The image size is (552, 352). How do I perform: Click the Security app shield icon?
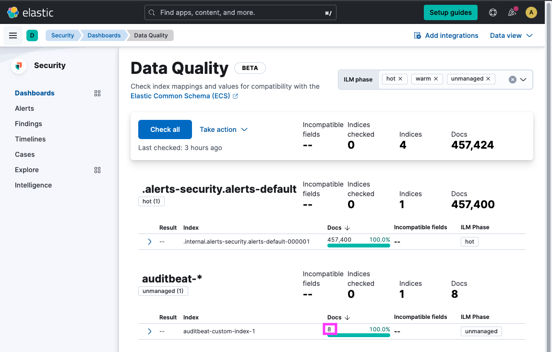pyautogui.click(x=19, y=66)
